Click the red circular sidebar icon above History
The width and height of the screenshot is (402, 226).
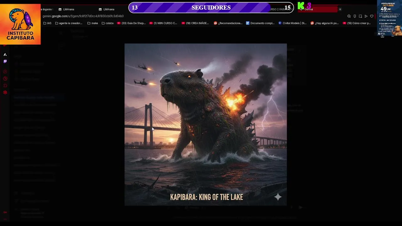click(5, 72)
